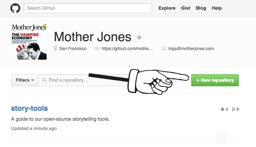
Task: Open the https://github.com/mothe... link
Action: [127, 49]
